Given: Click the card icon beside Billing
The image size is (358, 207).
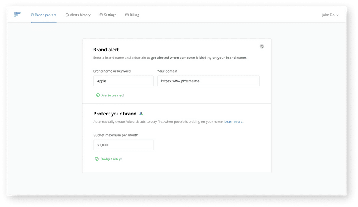Looking at the screenshot, I should click(x=127, y=15).
